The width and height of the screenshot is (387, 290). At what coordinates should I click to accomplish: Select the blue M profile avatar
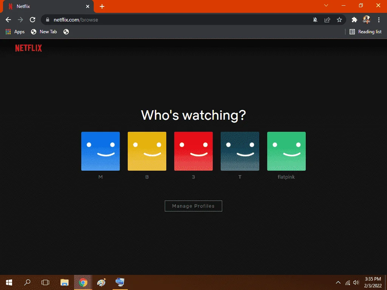[101, 151]
